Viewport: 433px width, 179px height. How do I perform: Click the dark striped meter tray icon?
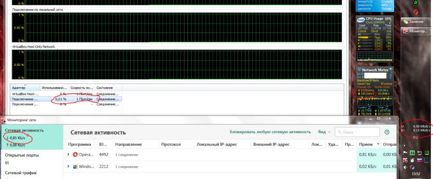pyautogui.click(x=427, y=160)
